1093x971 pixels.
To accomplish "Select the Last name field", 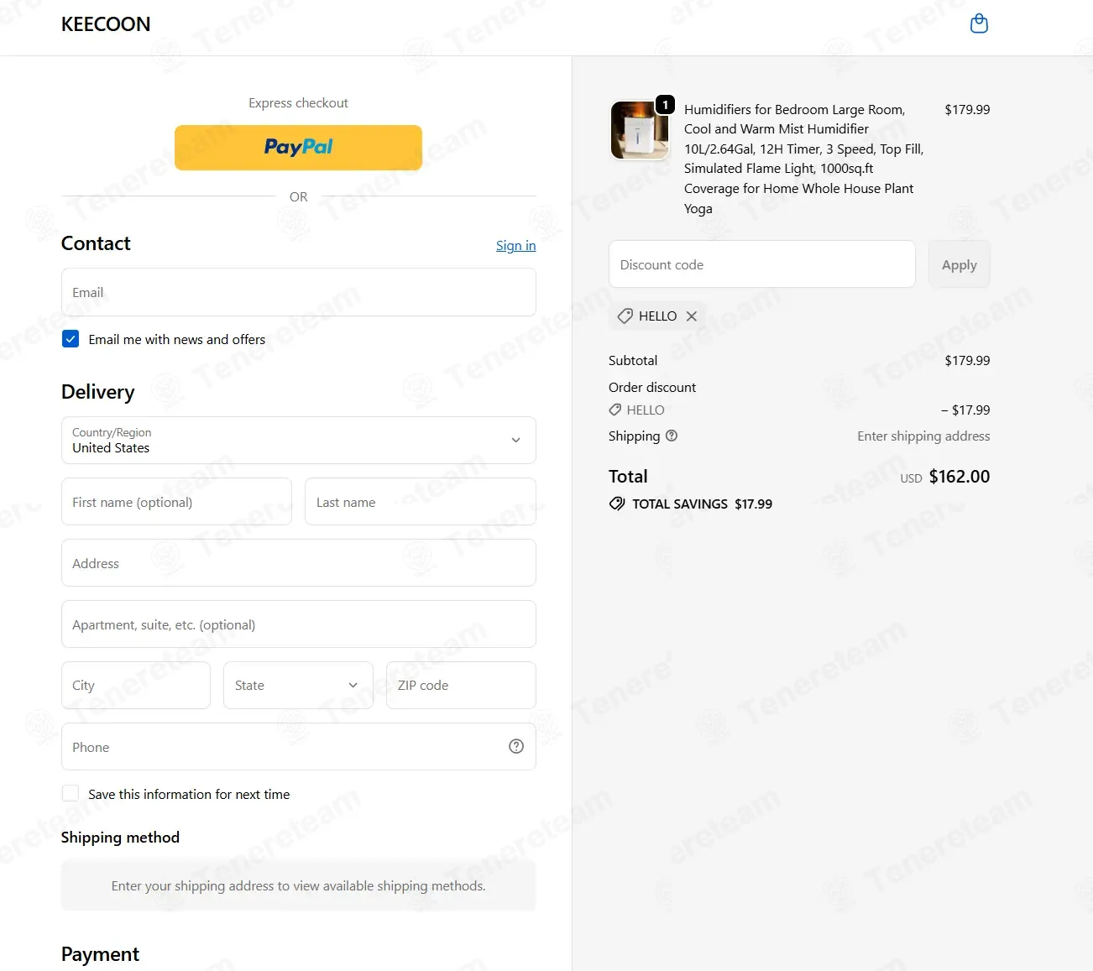I will tap(421, 502).
